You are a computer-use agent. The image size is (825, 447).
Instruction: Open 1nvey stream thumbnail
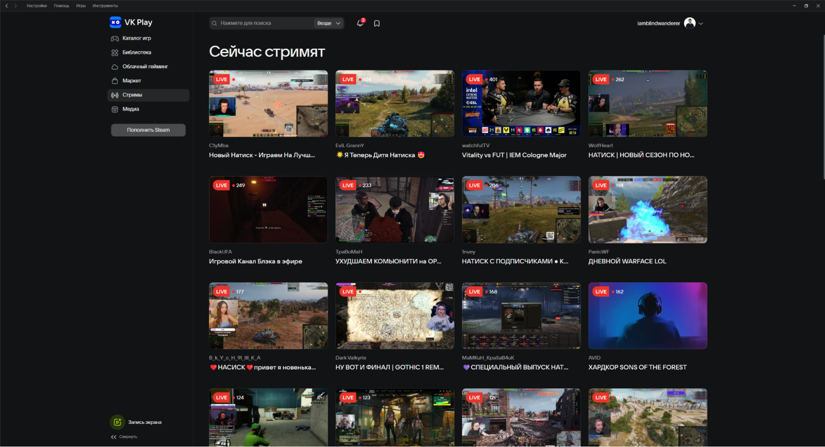tap(521, 210)
